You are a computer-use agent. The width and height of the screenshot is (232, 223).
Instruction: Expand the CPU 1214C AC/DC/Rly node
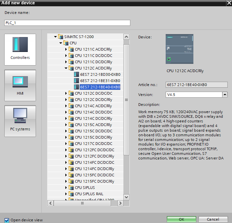pyautogui.click(x=66, y=106)
